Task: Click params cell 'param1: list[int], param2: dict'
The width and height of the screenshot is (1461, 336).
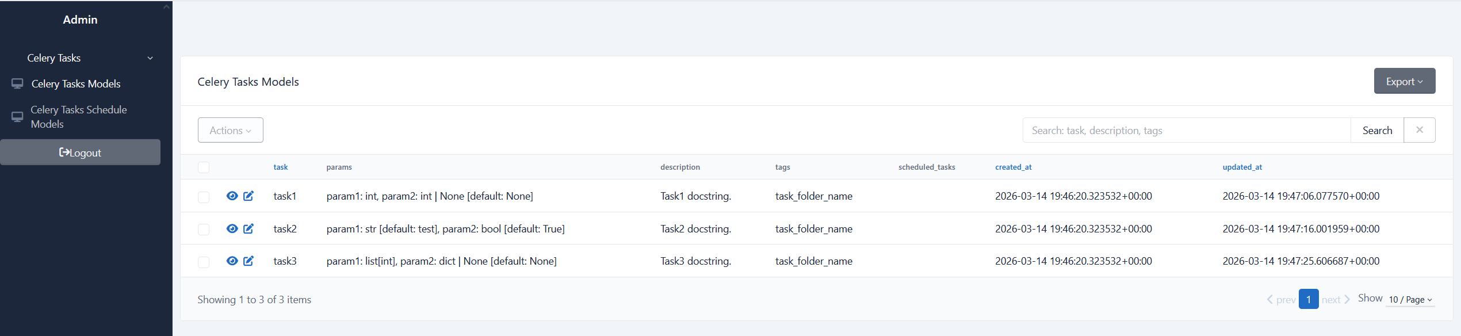Action: click(x=441, y=261)
